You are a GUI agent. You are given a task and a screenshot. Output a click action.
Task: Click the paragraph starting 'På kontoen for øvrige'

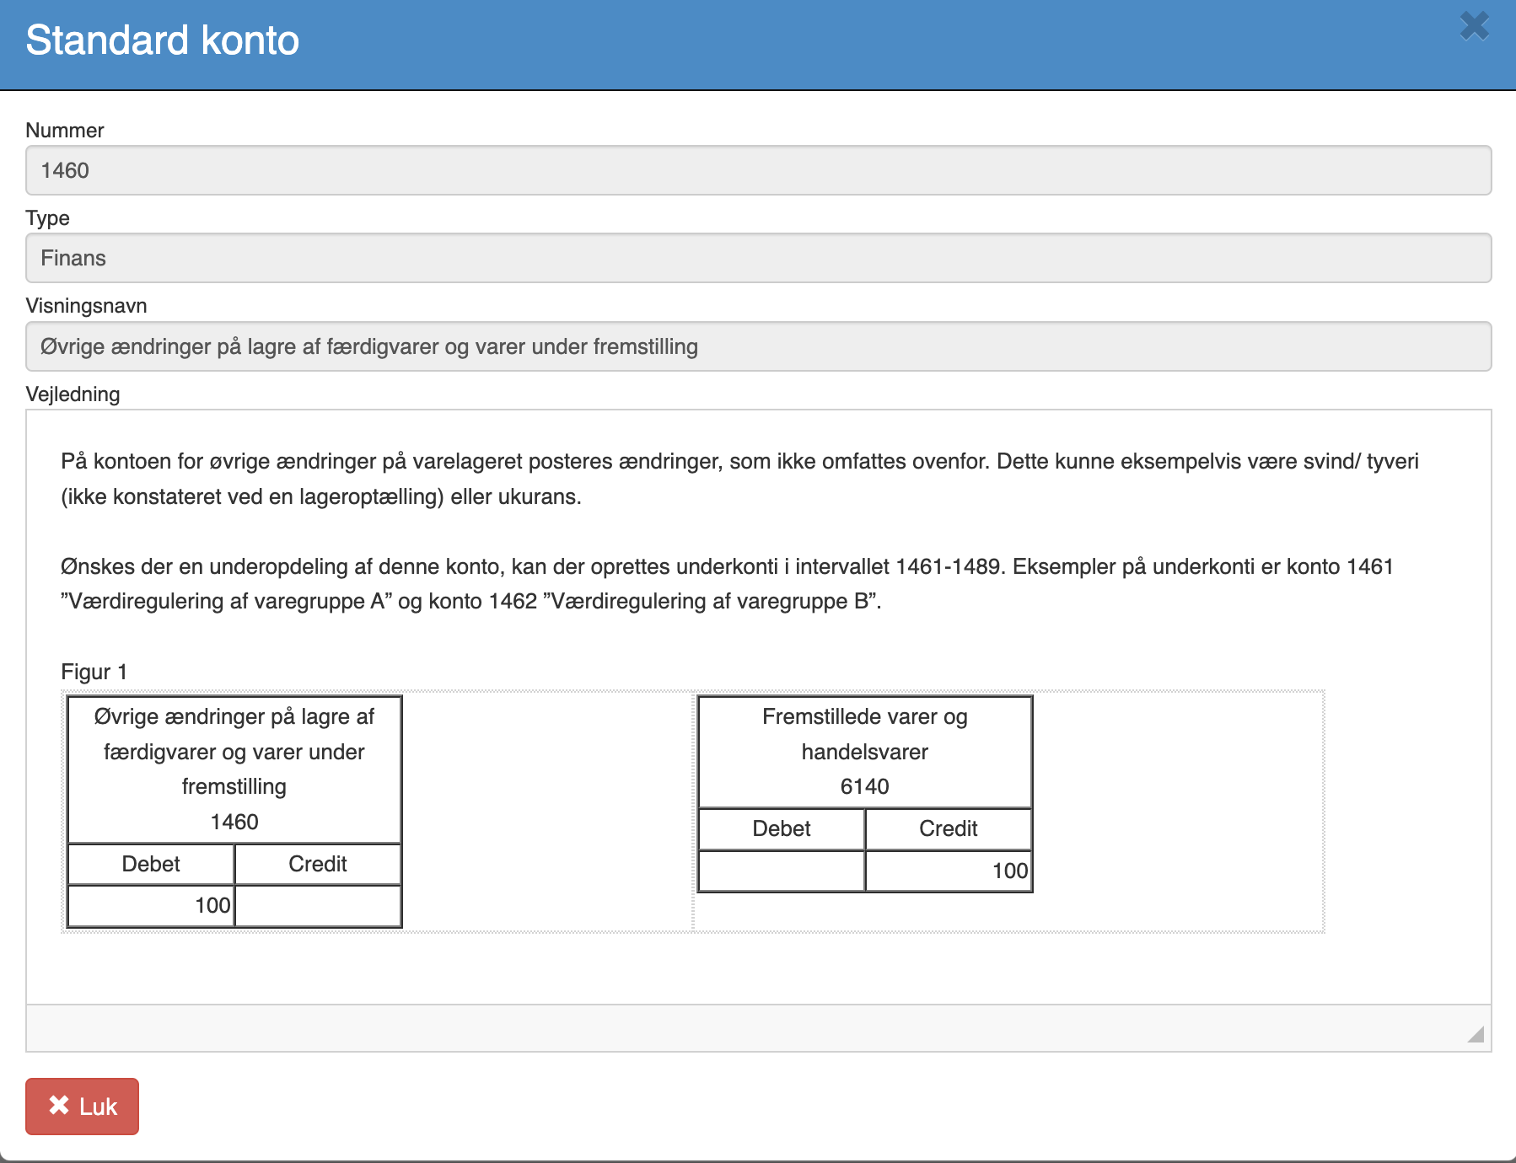point(739,479)
